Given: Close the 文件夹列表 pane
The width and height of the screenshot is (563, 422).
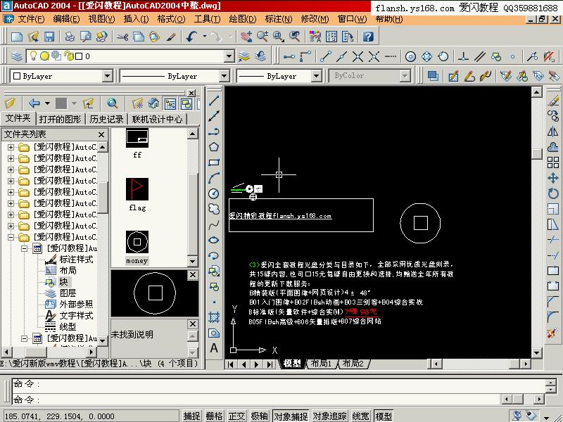Looking at the screenshot, I should [x=101, y=134].
